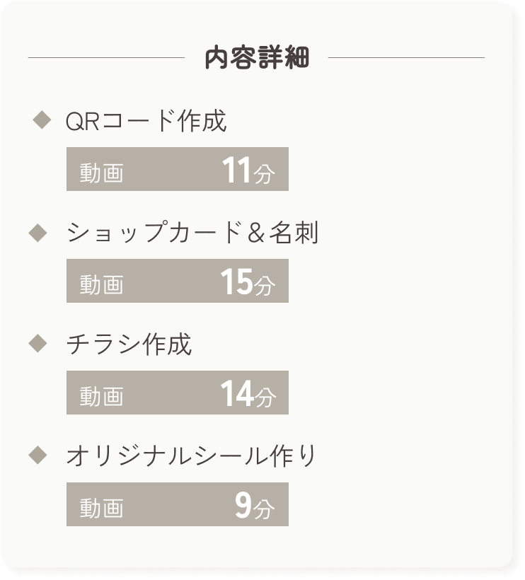
Task: Click the horizontal line left of 内容詳細
Action: coord(106,57)
